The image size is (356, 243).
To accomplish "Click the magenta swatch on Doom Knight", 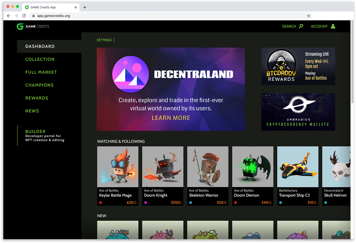I will [x=146, y=202].
